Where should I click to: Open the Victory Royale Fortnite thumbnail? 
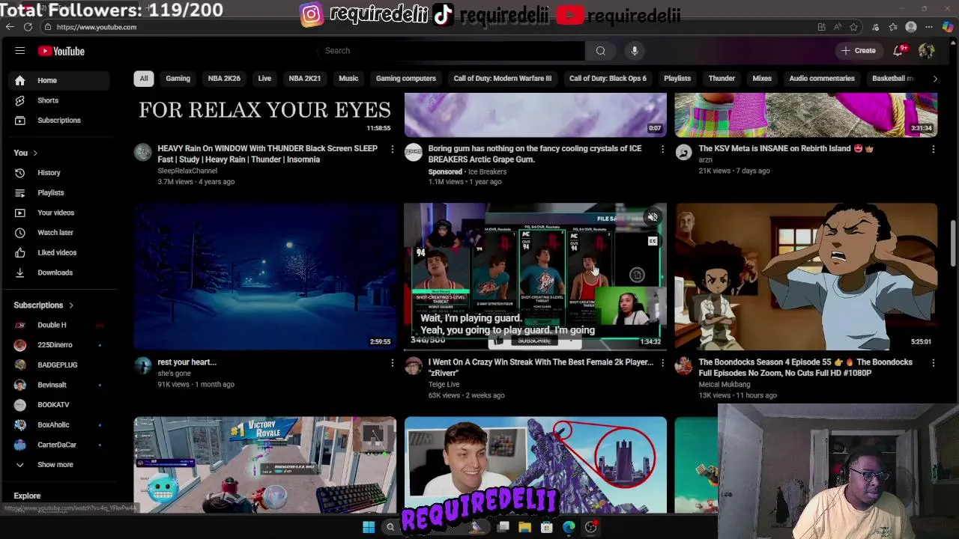(265, 465)
